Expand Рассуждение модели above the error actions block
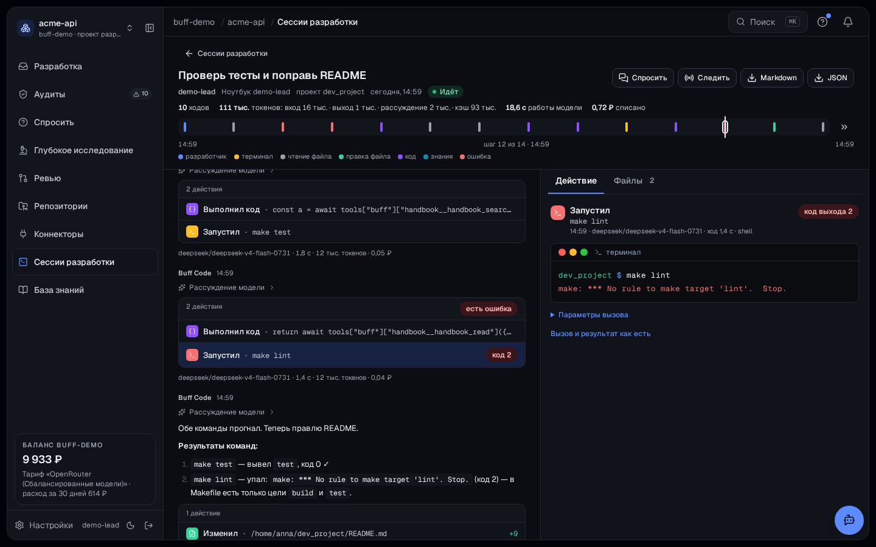The width and height of the screenshot is (876, 547). [226, 287]
